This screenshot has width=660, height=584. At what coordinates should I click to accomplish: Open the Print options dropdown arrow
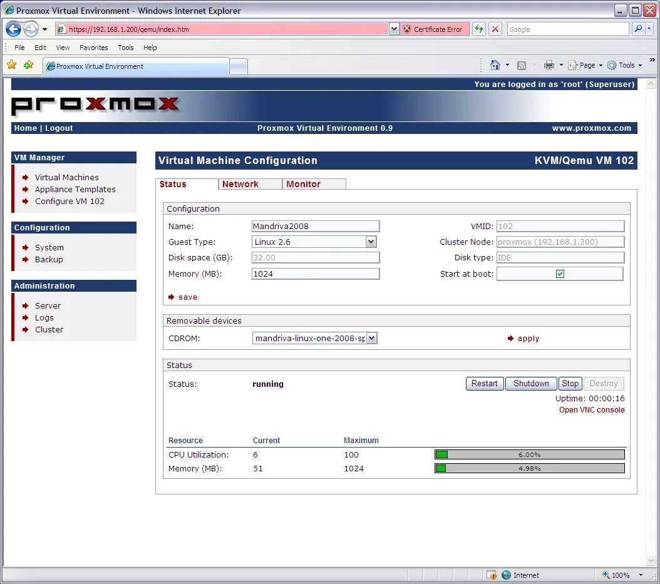click(561, 65)
